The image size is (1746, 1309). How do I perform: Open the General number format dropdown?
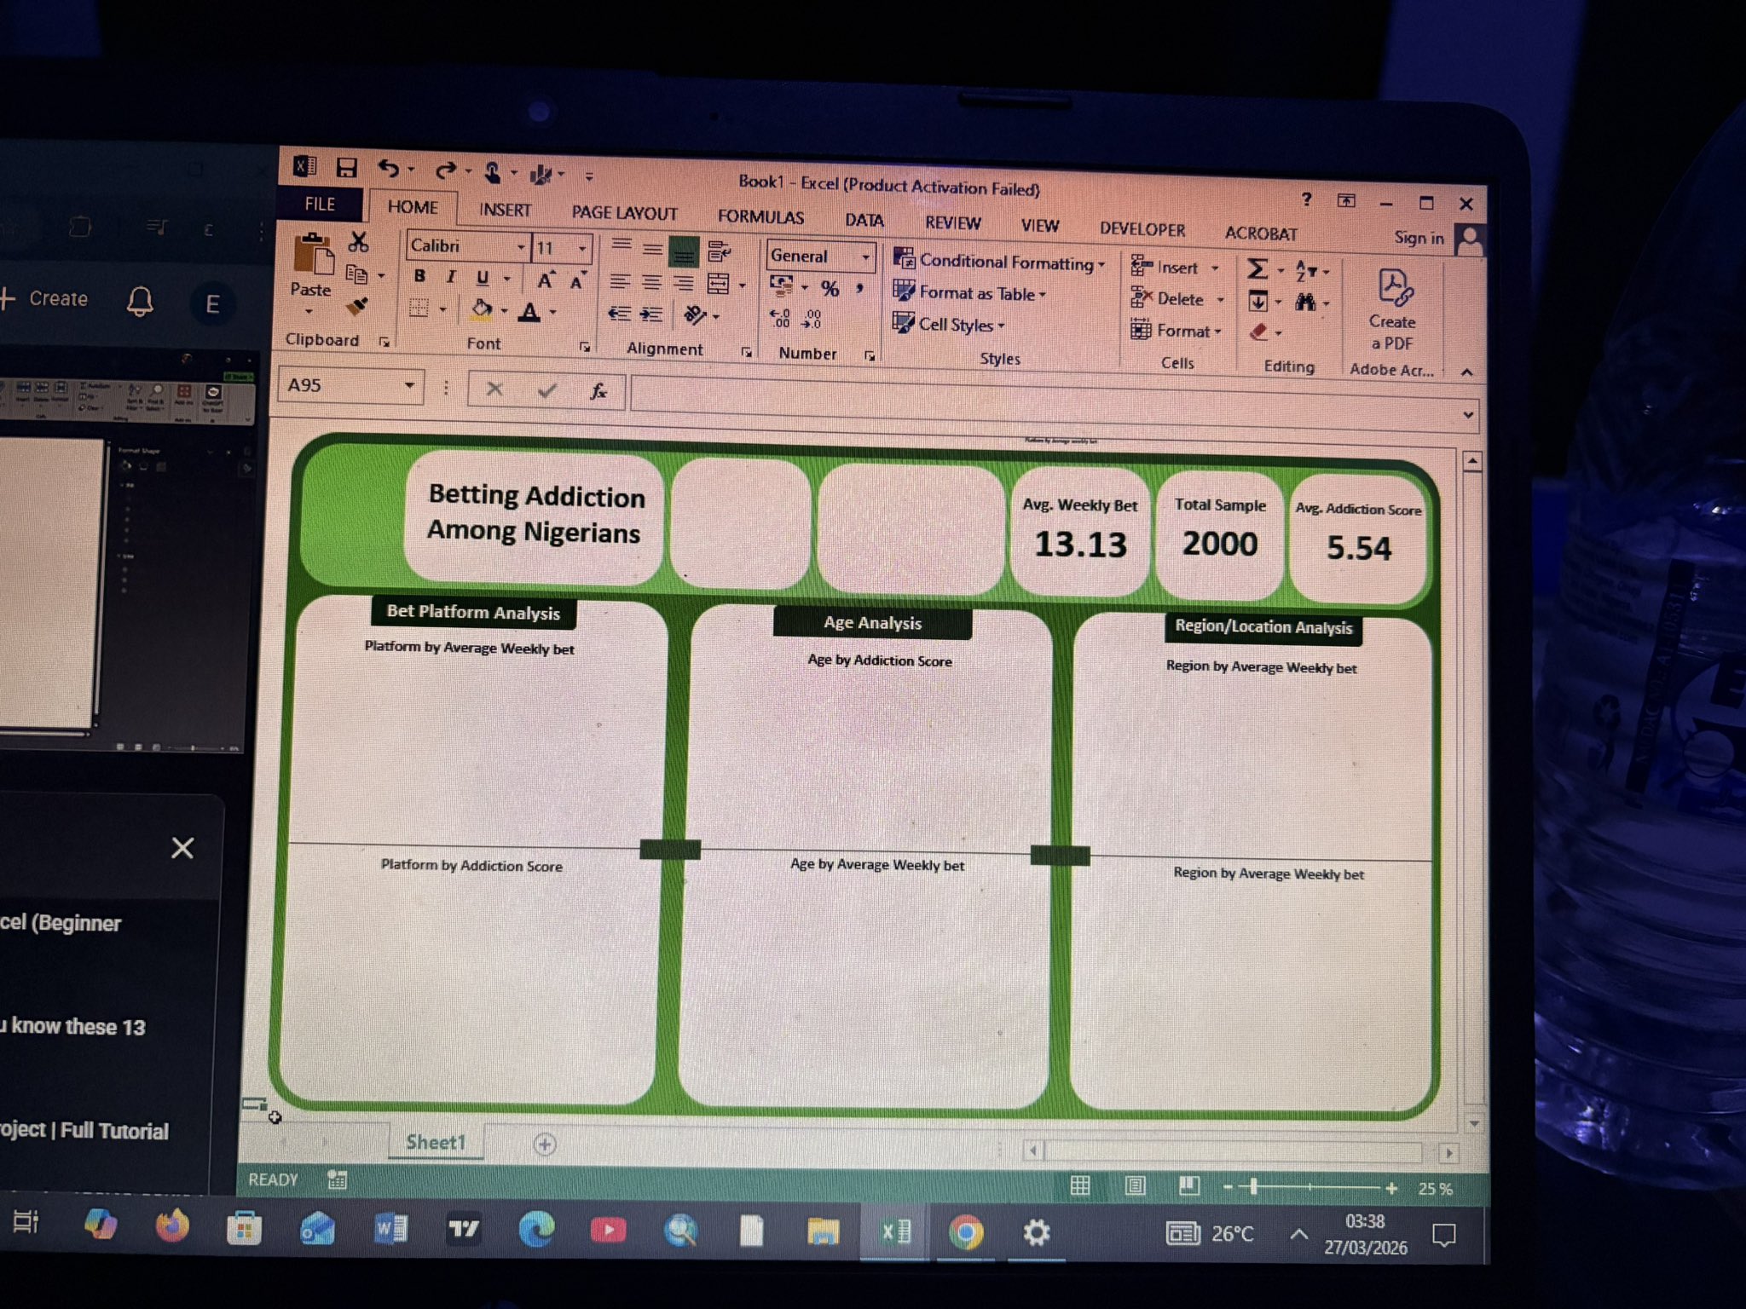pos(865,257)
